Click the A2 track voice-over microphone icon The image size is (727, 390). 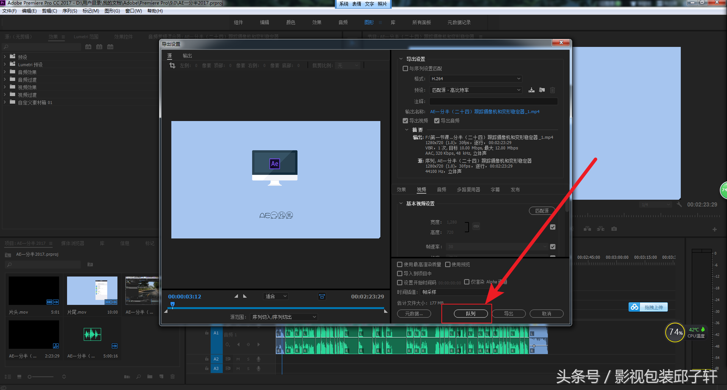[x=258, y=359]
